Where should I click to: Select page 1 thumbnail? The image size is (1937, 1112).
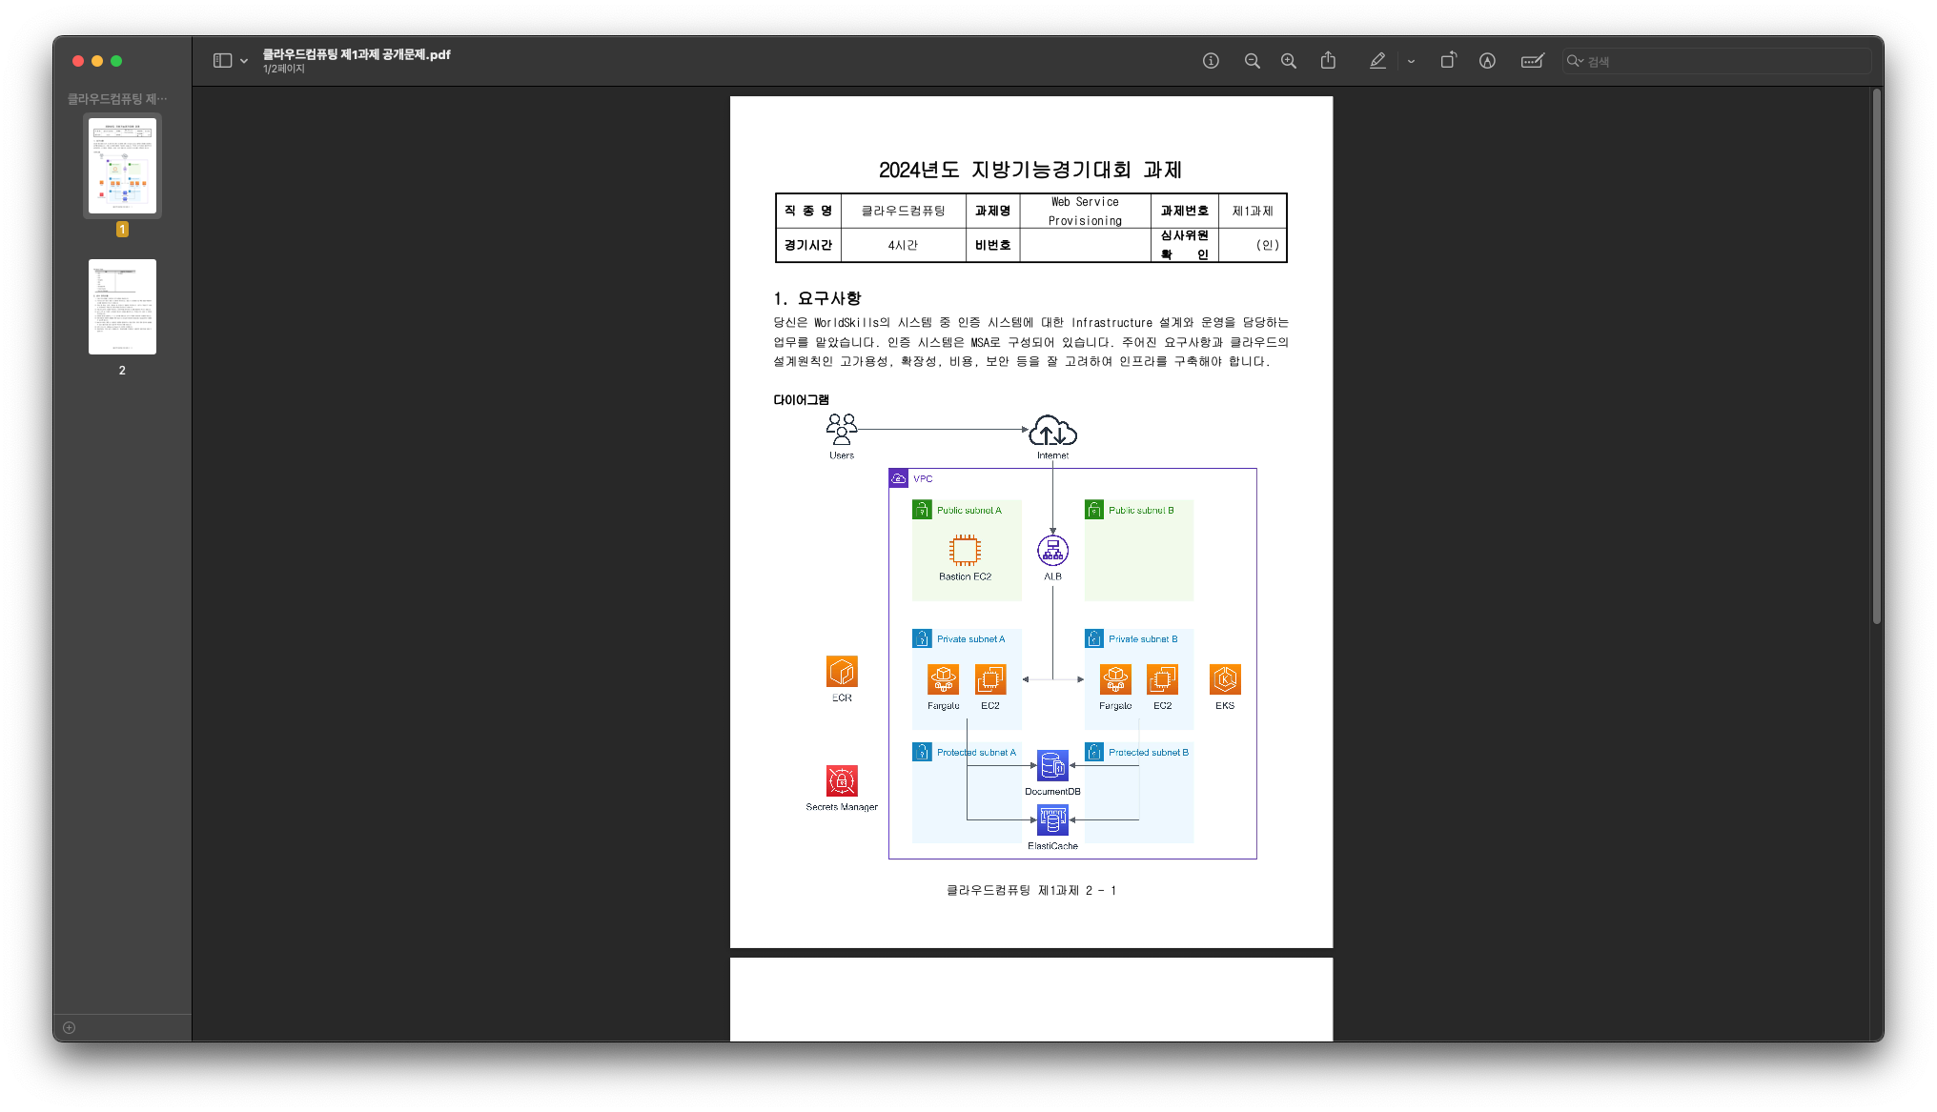click(122, 166)
